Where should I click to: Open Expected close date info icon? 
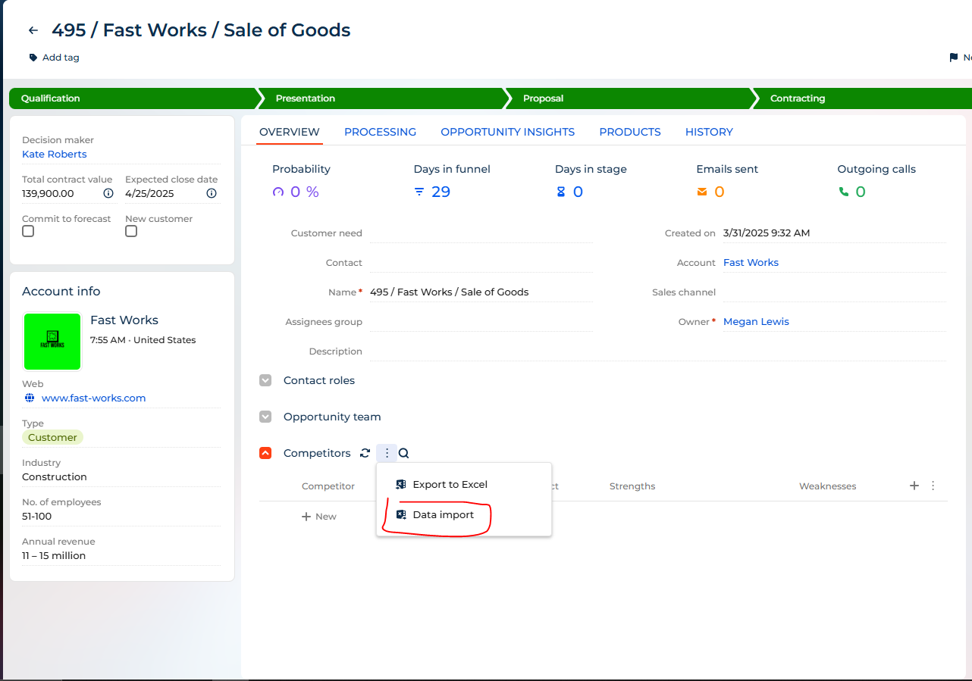(212, 193)
